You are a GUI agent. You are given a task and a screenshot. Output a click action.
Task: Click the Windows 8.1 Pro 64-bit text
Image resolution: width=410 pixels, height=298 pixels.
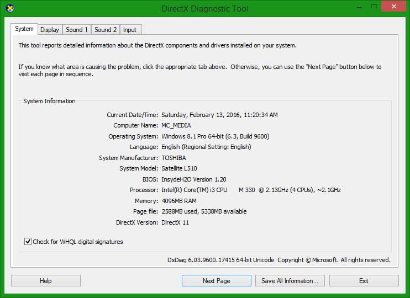coord(193,136)
